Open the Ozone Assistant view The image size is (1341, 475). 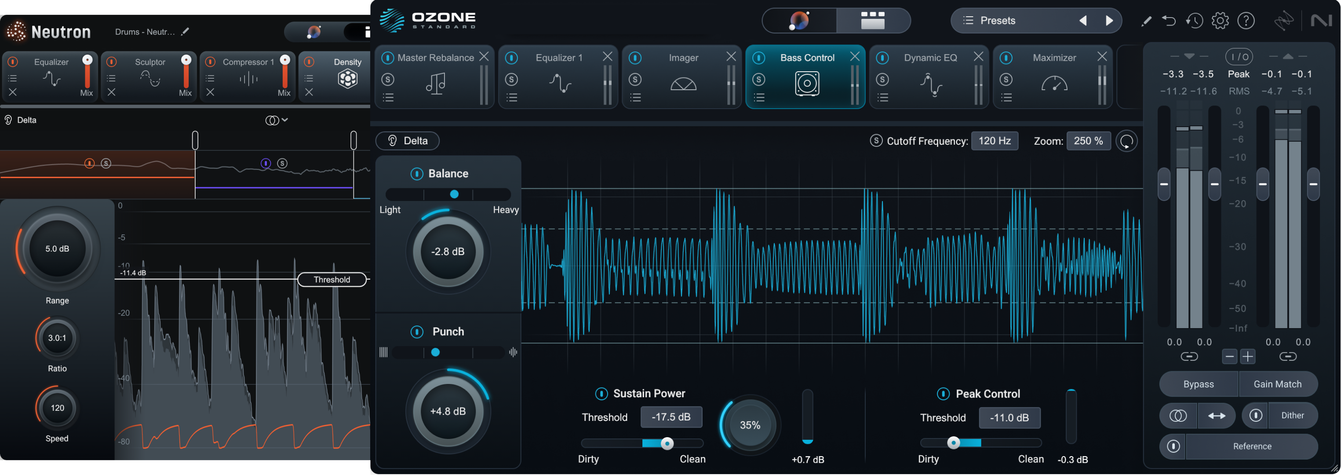[x=799, y=21]
